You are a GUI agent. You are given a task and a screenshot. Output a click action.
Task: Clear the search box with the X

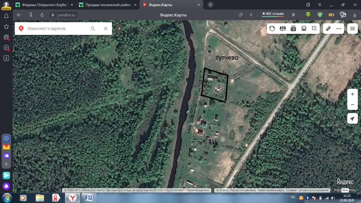click(x=106, y=29)
